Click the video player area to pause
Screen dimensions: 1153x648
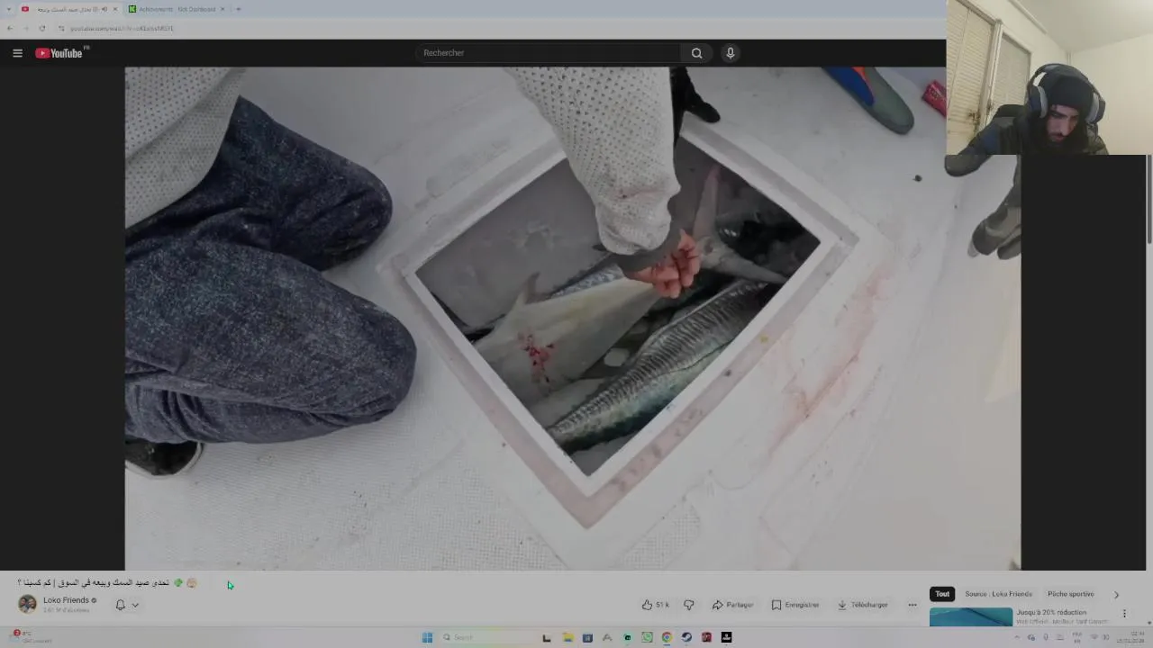572,318
